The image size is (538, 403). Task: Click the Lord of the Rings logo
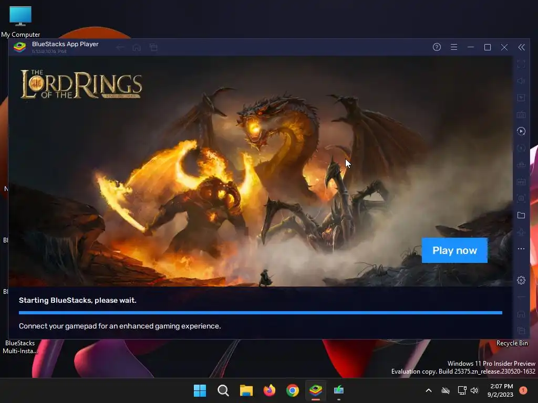click(81, 84)
